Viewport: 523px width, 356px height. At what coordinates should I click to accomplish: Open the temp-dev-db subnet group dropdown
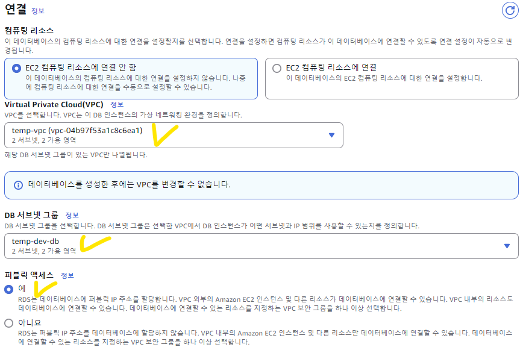tap(261, 246)
